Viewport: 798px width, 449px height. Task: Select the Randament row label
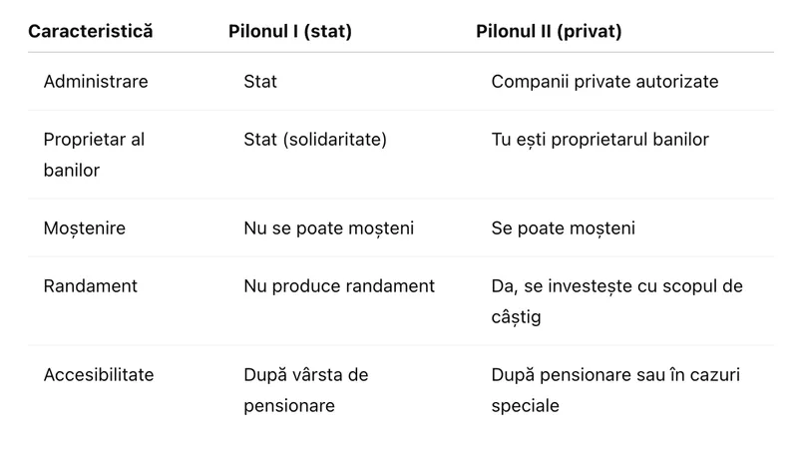click(x=91, y=286)
